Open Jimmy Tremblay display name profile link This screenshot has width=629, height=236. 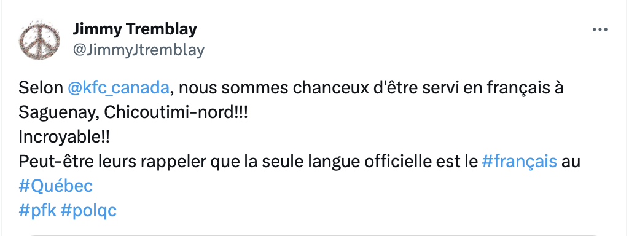click(135, 29)
